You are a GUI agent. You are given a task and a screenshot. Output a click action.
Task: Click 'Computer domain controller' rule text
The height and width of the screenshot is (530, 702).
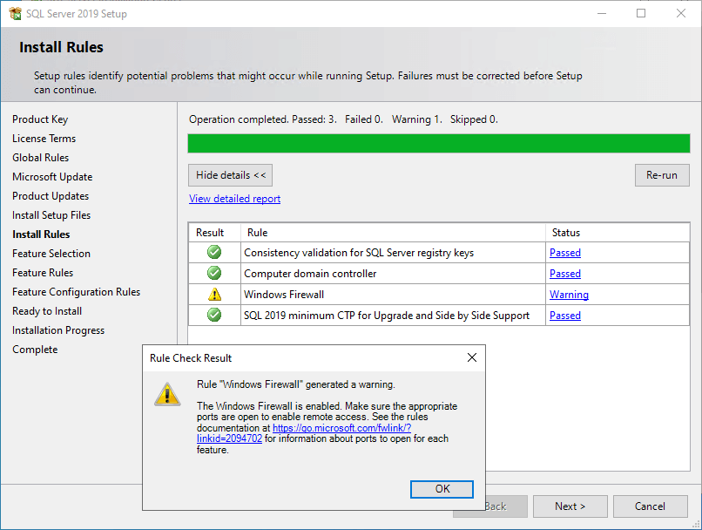pos(310,274)
